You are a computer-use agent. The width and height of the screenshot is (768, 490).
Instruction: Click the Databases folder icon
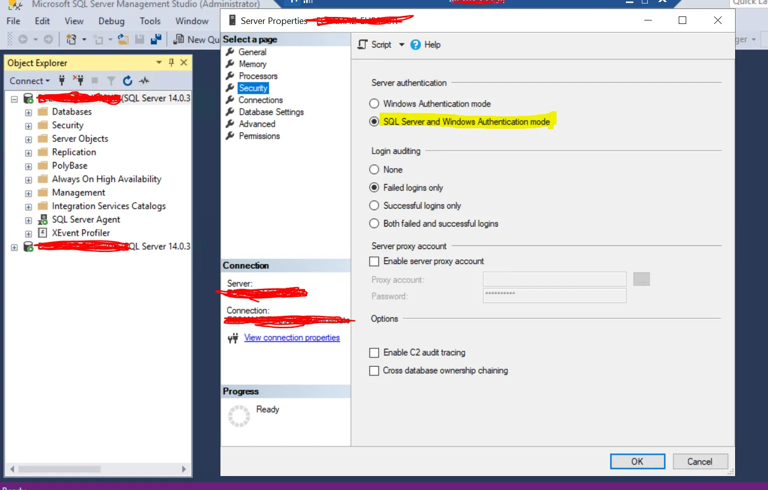[x=43, y=111]
